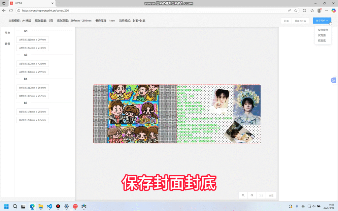Open the Bandicam recorder taskbar icon
The image size is (338, 211).
pyautogui.click(x=58, y=206)
